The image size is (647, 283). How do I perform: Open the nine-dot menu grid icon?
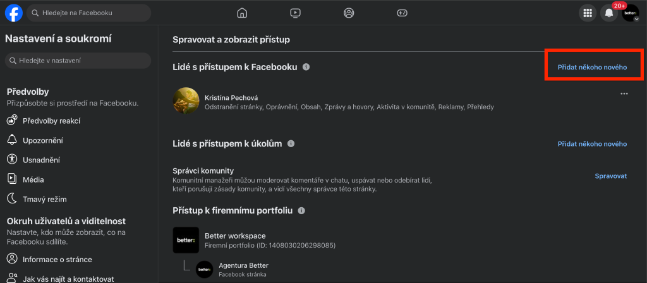point(587,13)
